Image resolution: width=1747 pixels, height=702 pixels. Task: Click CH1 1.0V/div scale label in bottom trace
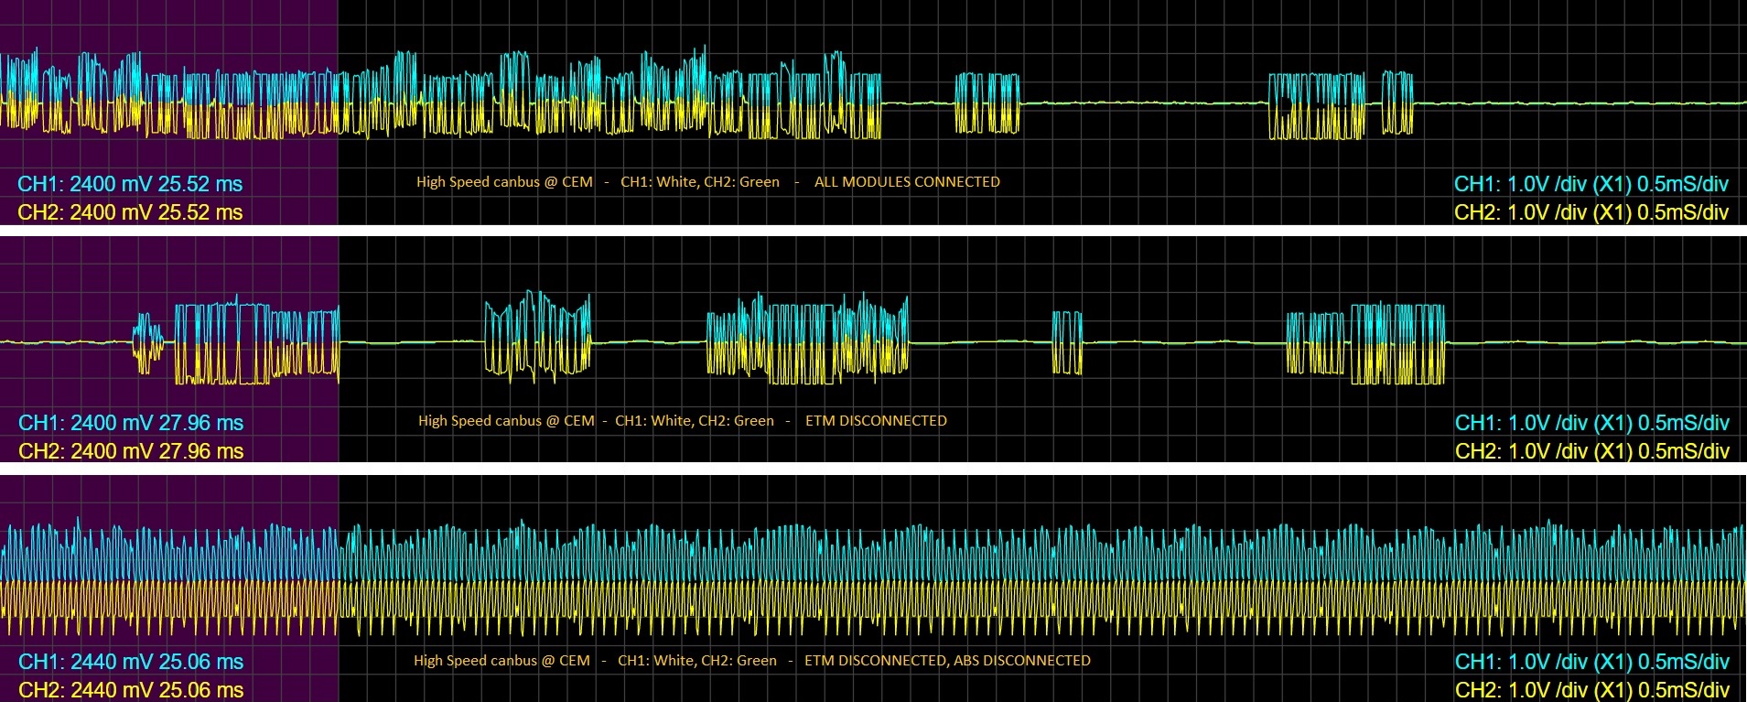(1591, 662)
